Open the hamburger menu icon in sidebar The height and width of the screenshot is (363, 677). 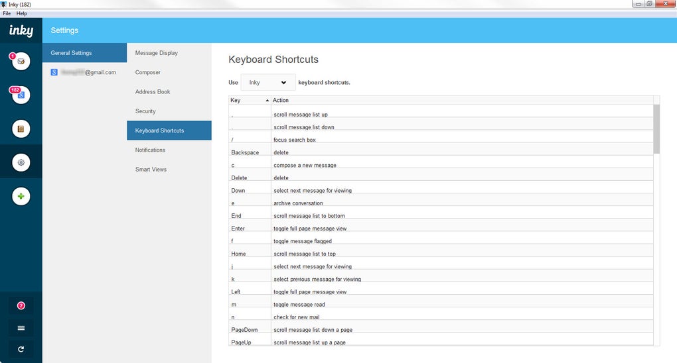pos(21,327)
